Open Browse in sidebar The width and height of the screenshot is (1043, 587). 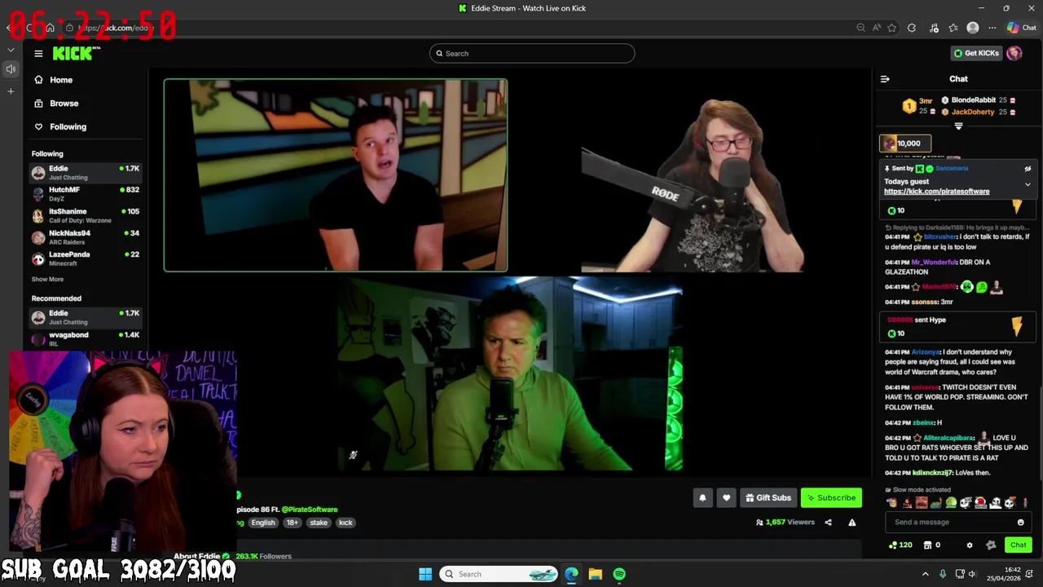(64, 104)
